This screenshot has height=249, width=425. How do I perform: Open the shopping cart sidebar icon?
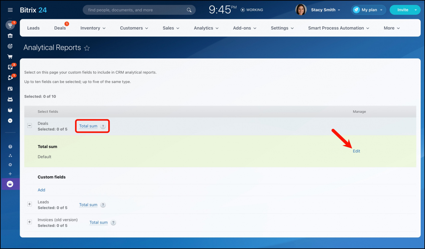coord(10,57)
